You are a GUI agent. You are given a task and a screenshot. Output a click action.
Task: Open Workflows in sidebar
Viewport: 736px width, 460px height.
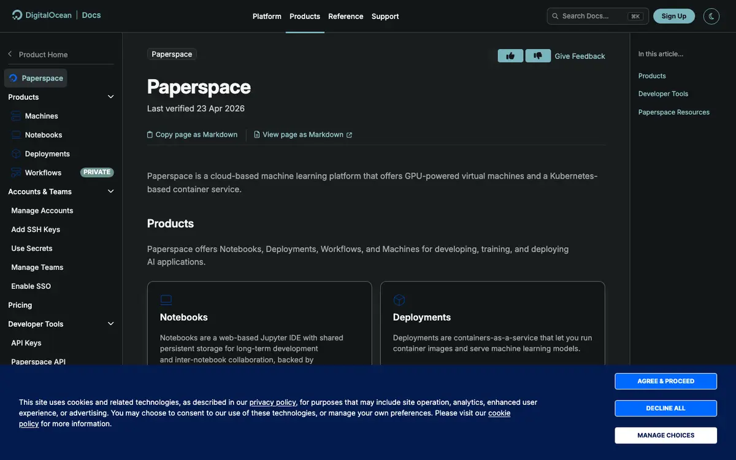[43, 173]
